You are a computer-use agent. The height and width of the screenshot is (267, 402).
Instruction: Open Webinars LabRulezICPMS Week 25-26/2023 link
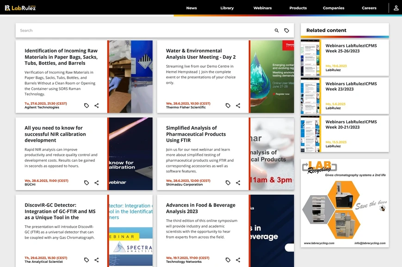(351, 48)
